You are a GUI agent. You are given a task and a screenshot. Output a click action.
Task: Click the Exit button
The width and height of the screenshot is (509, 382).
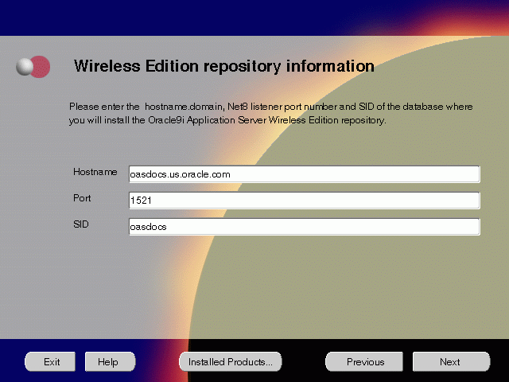(50, 361)
